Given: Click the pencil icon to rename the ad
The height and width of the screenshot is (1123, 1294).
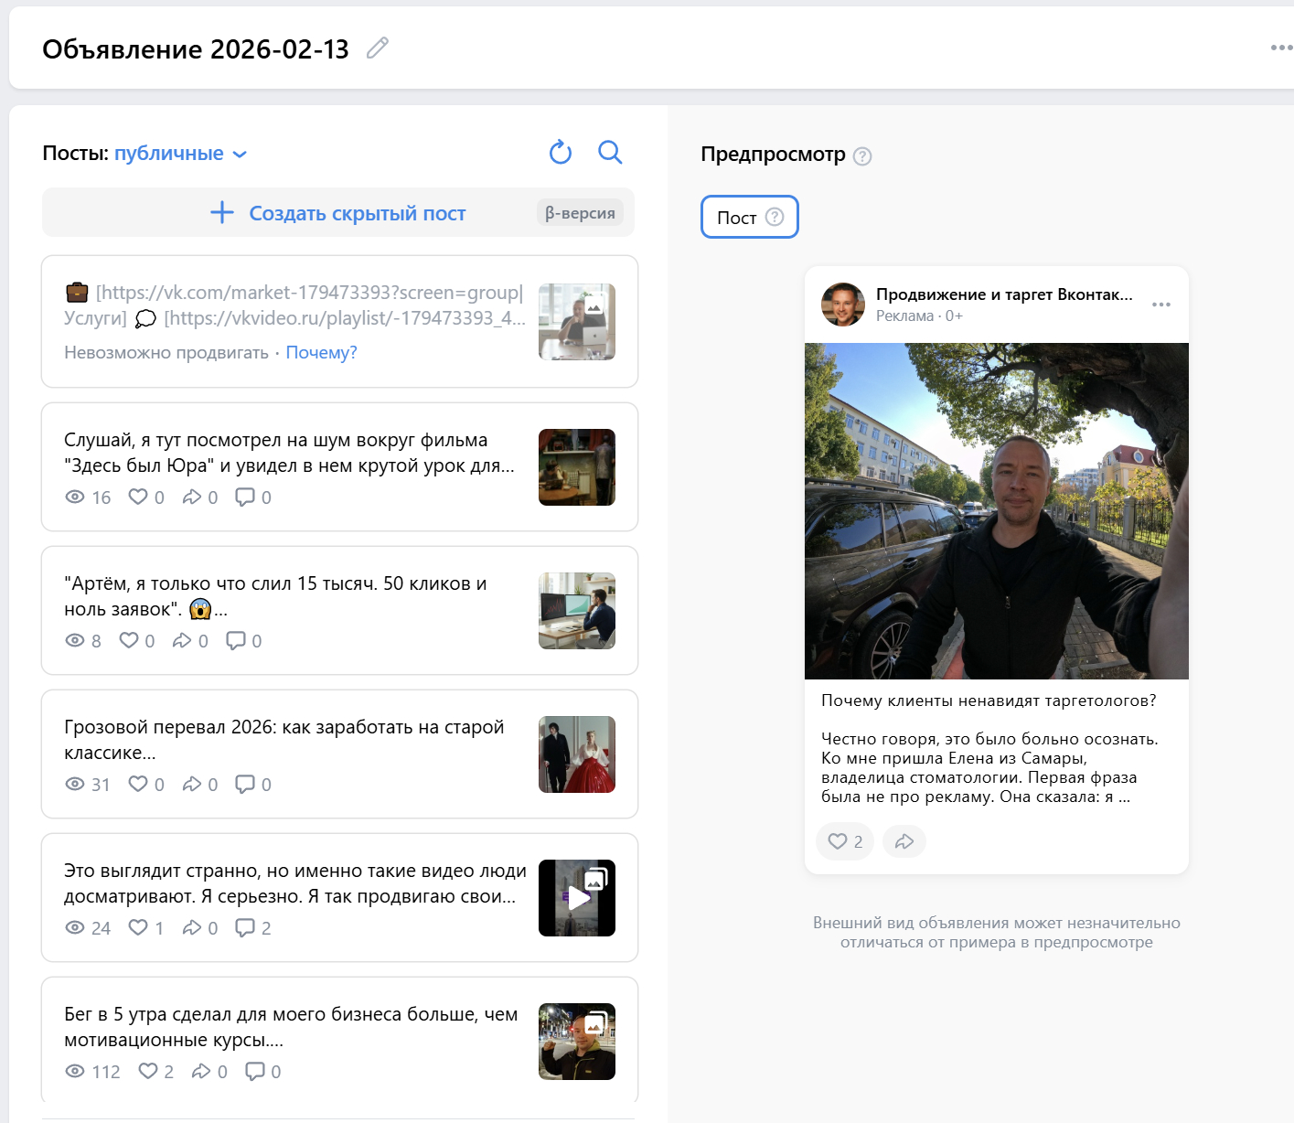Looking at the screenshot, I should pos(378,48).
